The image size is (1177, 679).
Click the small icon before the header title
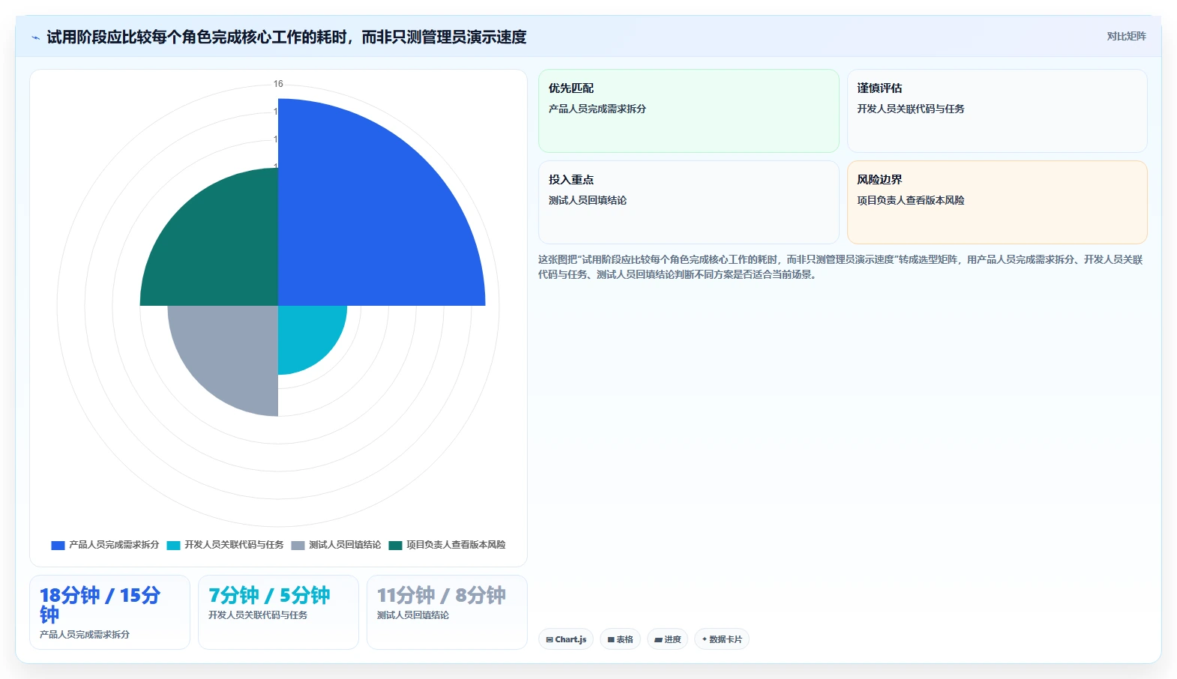(x=35, y=37)
